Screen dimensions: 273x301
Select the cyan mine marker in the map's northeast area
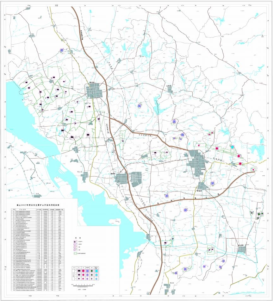233,147
